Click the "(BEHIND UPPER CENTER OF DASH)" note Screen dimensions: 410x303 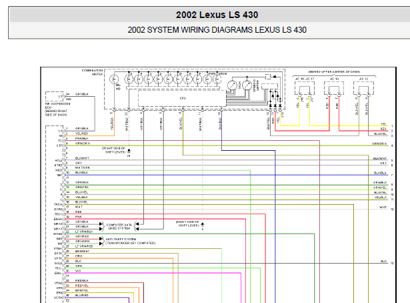(x=334, y=71)
